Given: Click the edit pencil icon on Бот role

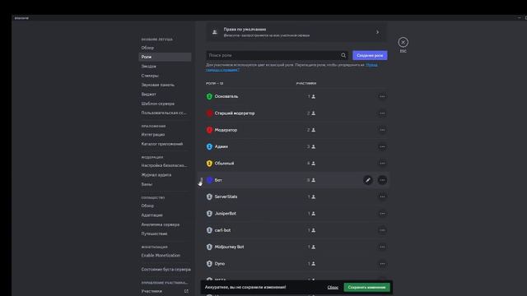Looking at the screenshot, I should 368,180.
